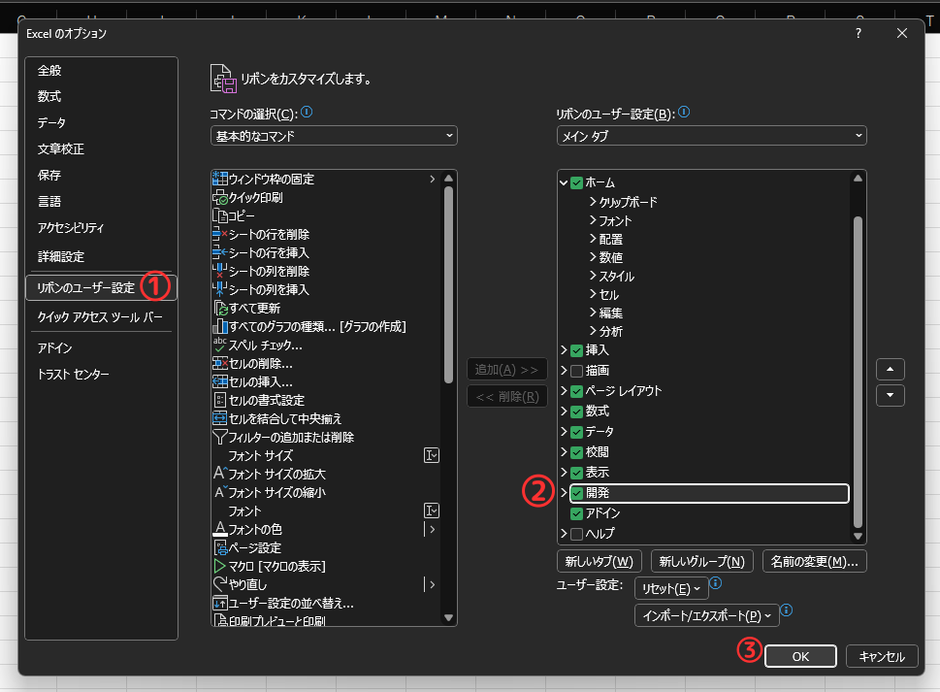Viewport: 940px width, 692px height.
Task: Toggle the ページ レイアウト checkbox
Action: point(577,391)
